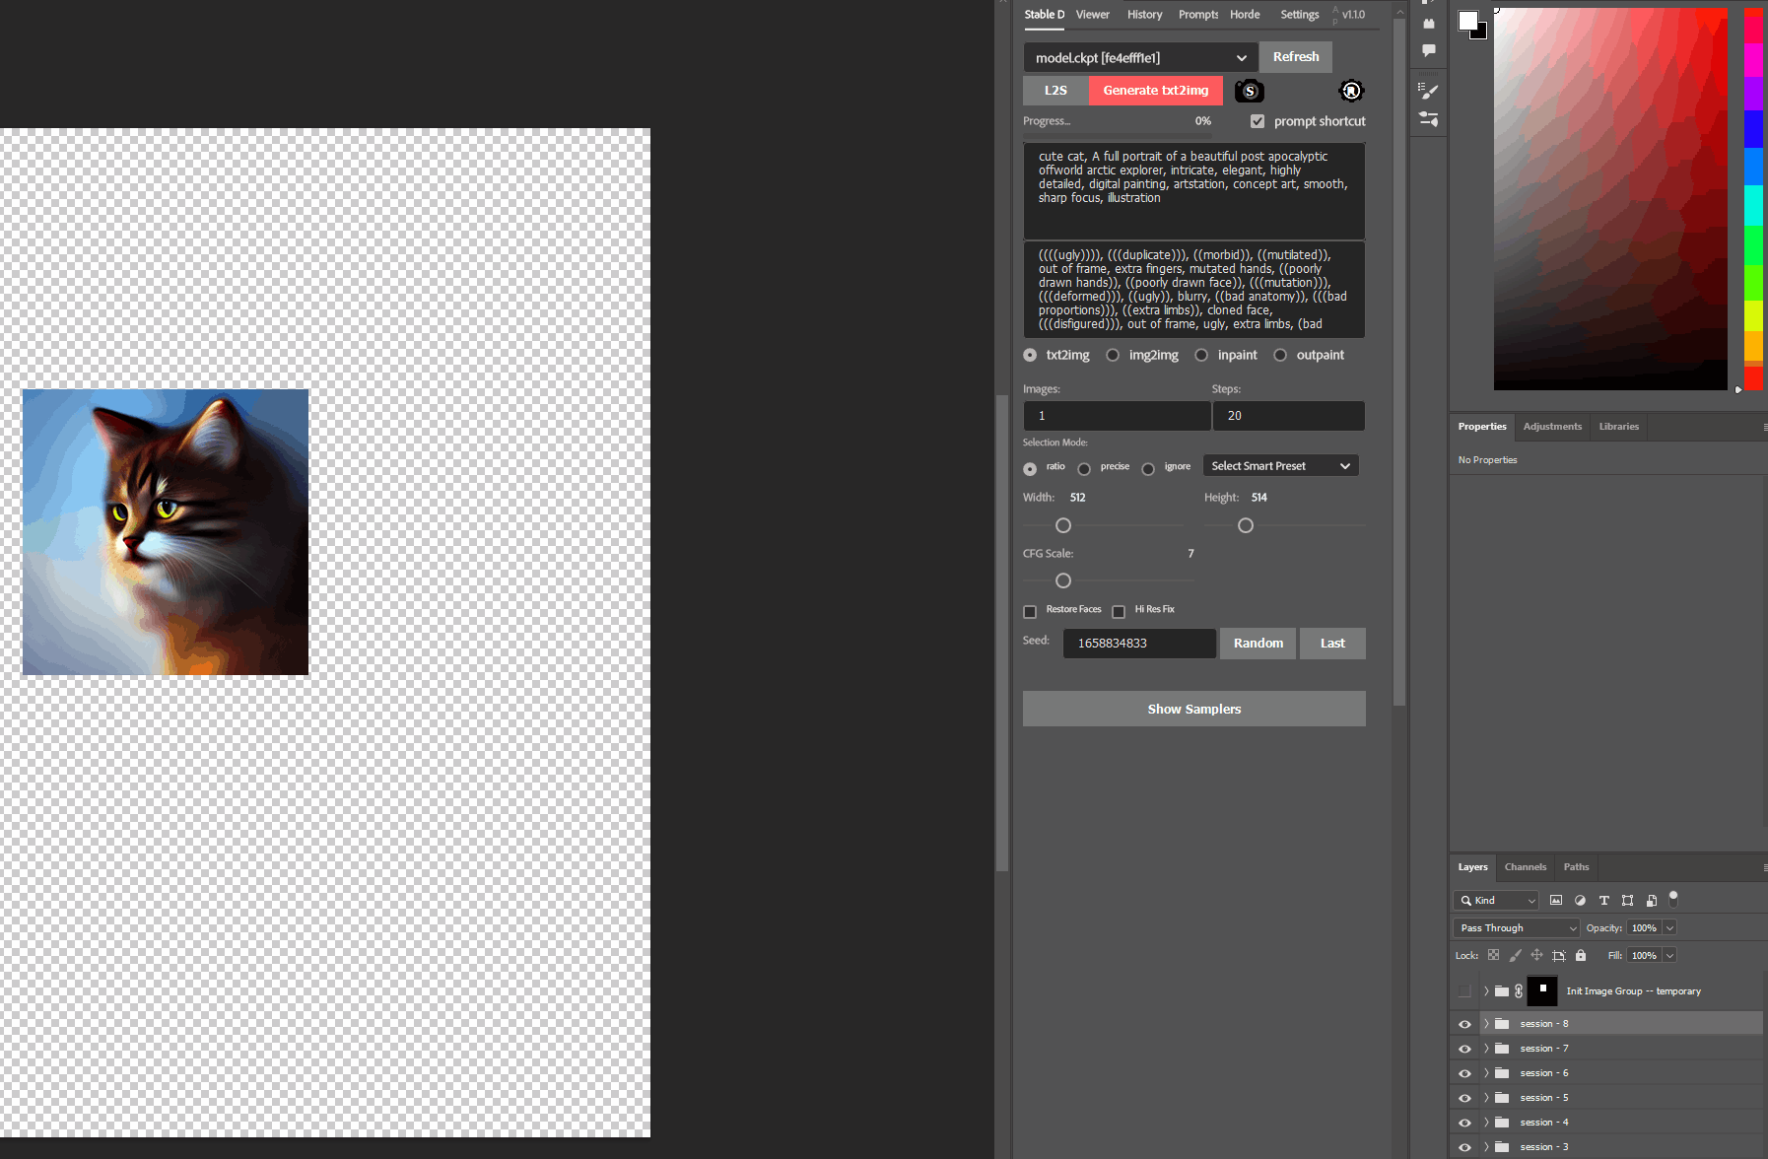Expand the session - 8 layer group
Viewport: 1768px width, 1159px height.
click(x=1486, y=1024)
